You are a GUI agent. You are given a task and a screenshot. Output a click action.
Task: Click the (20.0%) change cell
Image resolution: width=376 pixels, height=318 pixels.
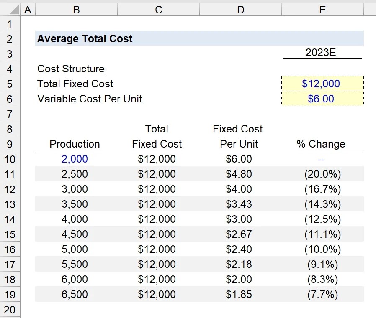coord(322,174)
